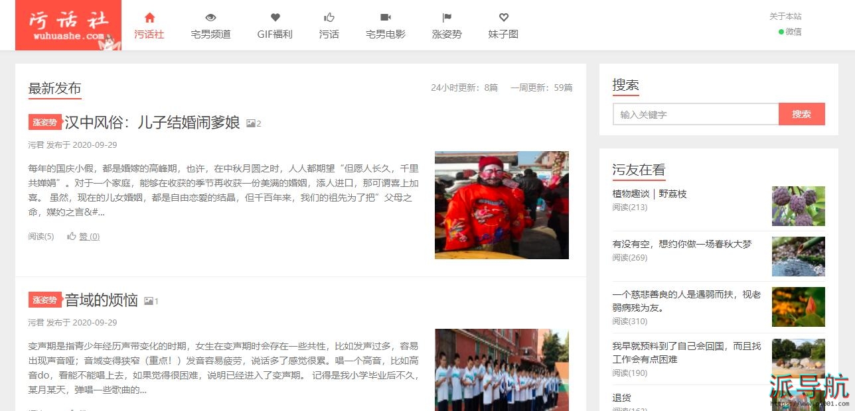The width and height of the screenshot is (855, 411).
Task: Select the 宅男电影 nav item
Action: click(x=386, y=25)
